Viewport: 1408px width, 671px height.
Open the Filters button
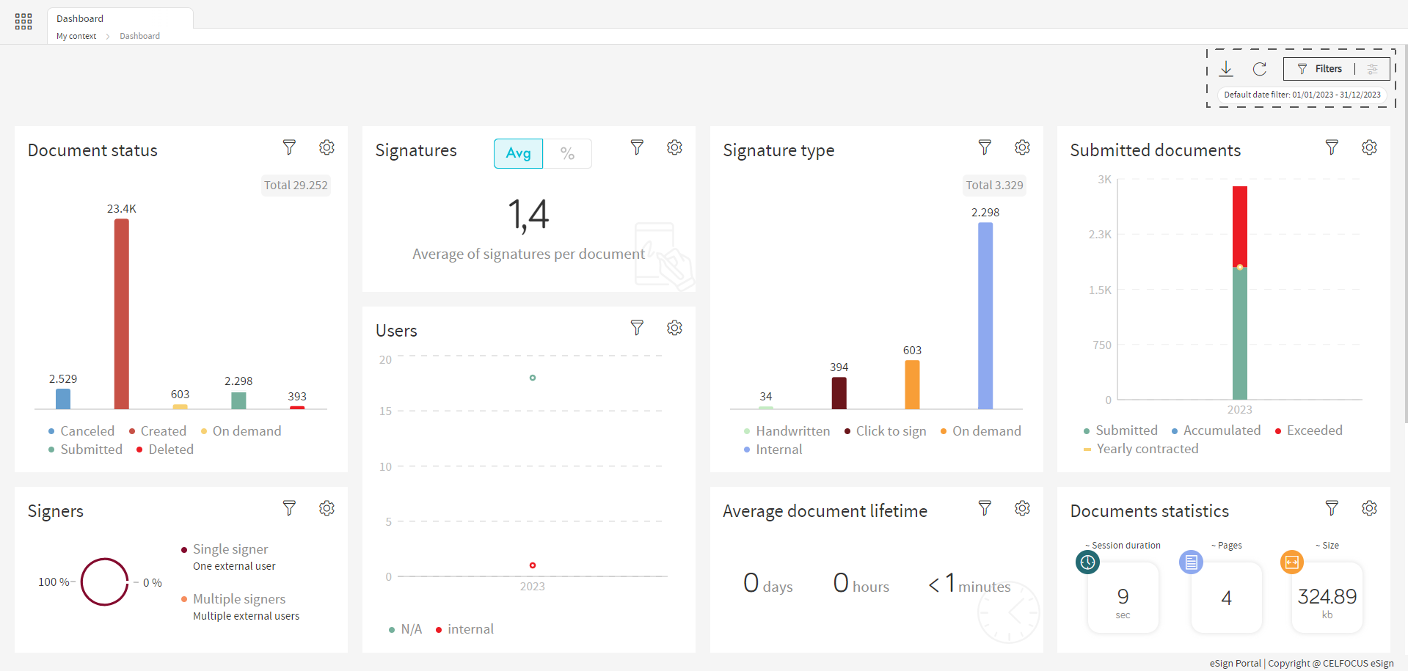(x=1320, y=69)
